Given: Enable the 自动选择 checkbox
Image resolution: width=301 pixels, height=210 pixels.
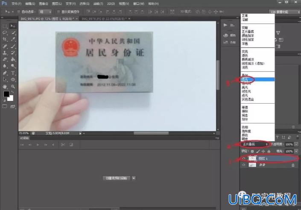Looking at the screenshot, I should point(19,12).
